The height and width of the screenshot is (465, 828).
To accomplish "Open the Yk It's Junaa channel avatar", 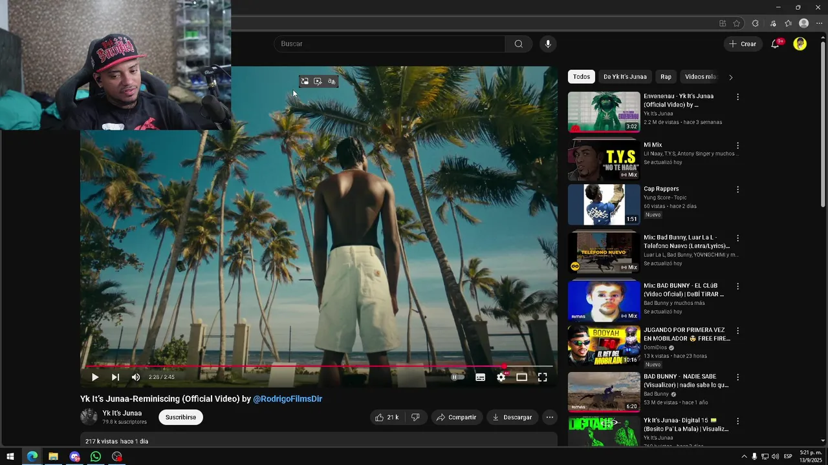I will coord(89,417).
